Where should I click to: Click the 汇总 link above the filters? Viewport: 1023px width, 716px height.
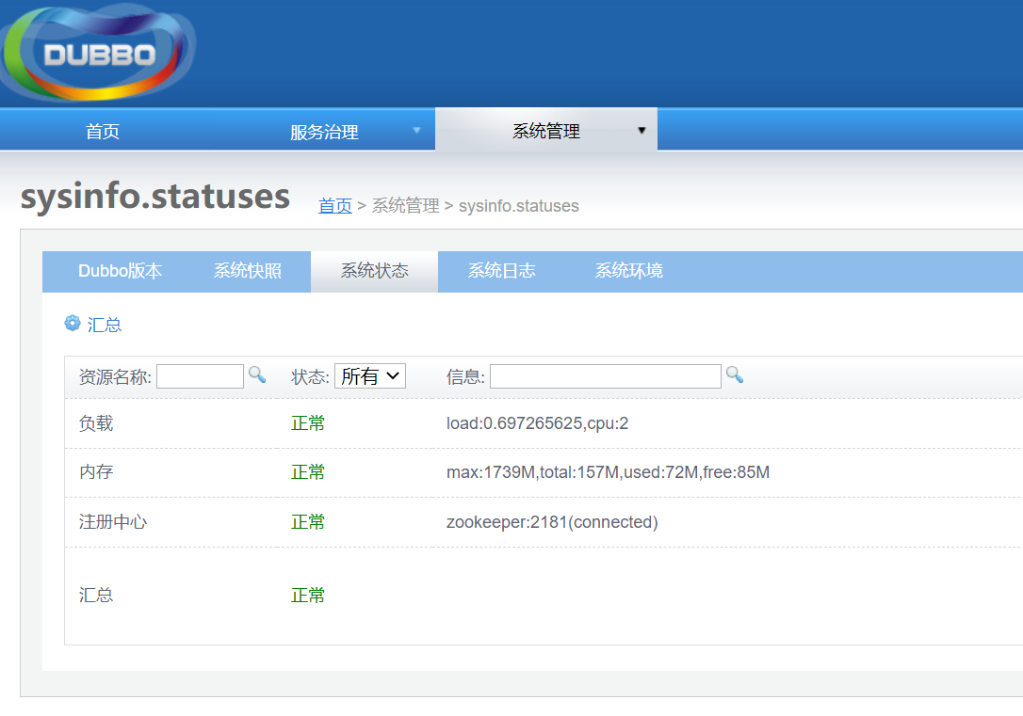(x=106, y=324)
